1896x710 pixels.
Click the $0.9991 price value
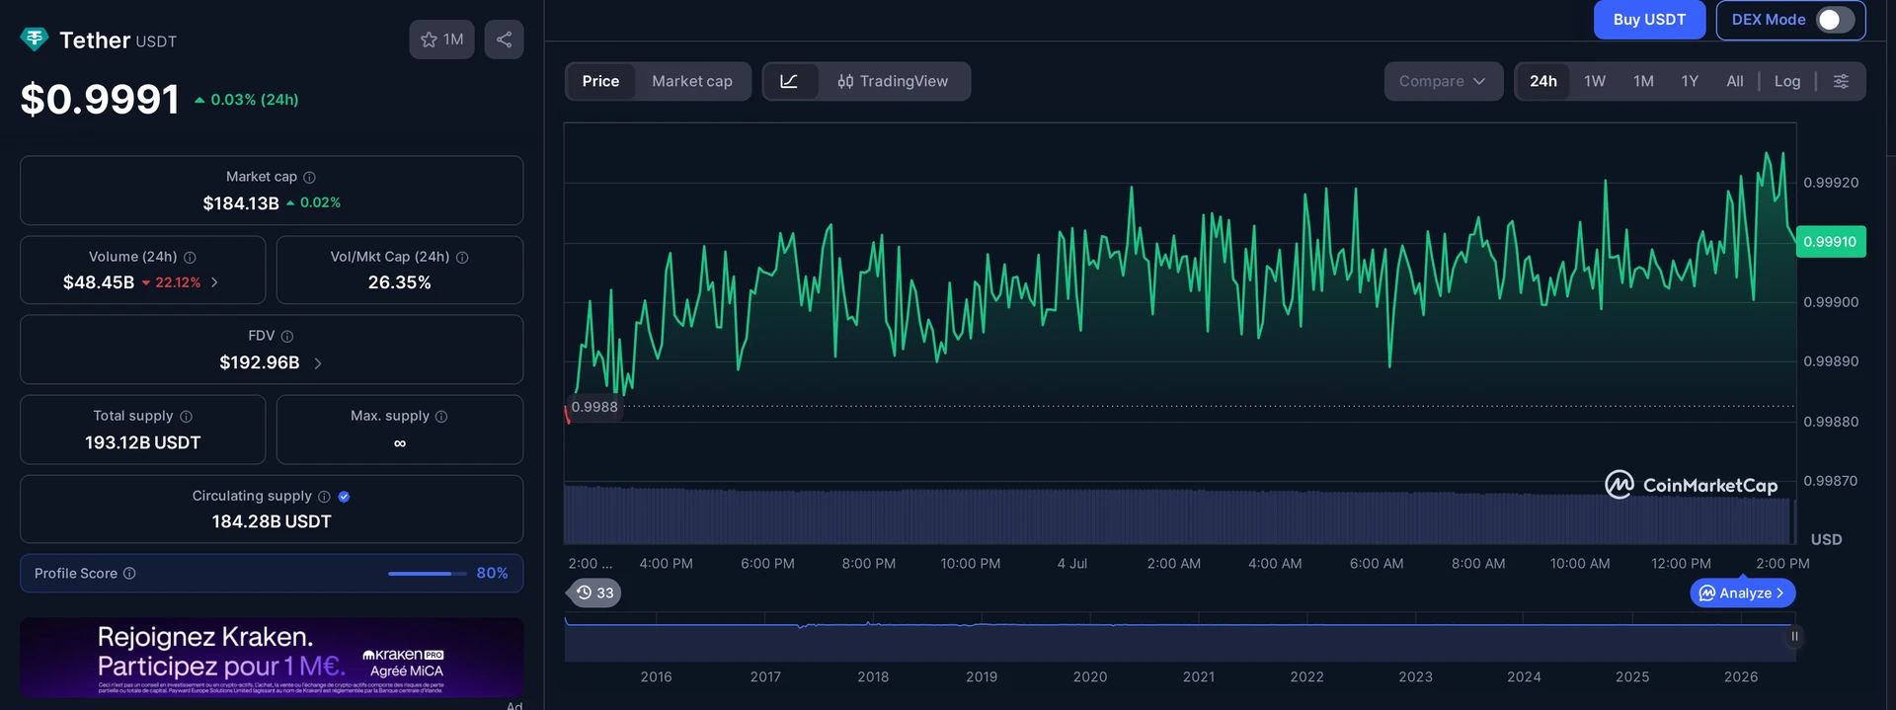point(100,99)
